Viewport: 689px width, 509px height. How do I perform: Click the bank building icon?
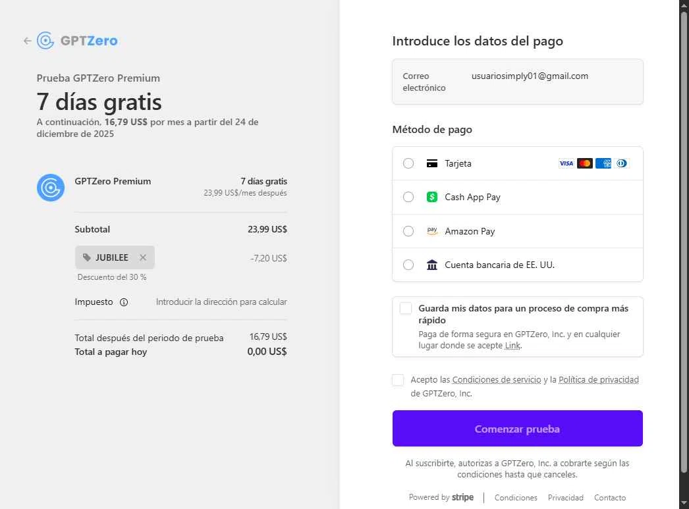click(432, 265)
